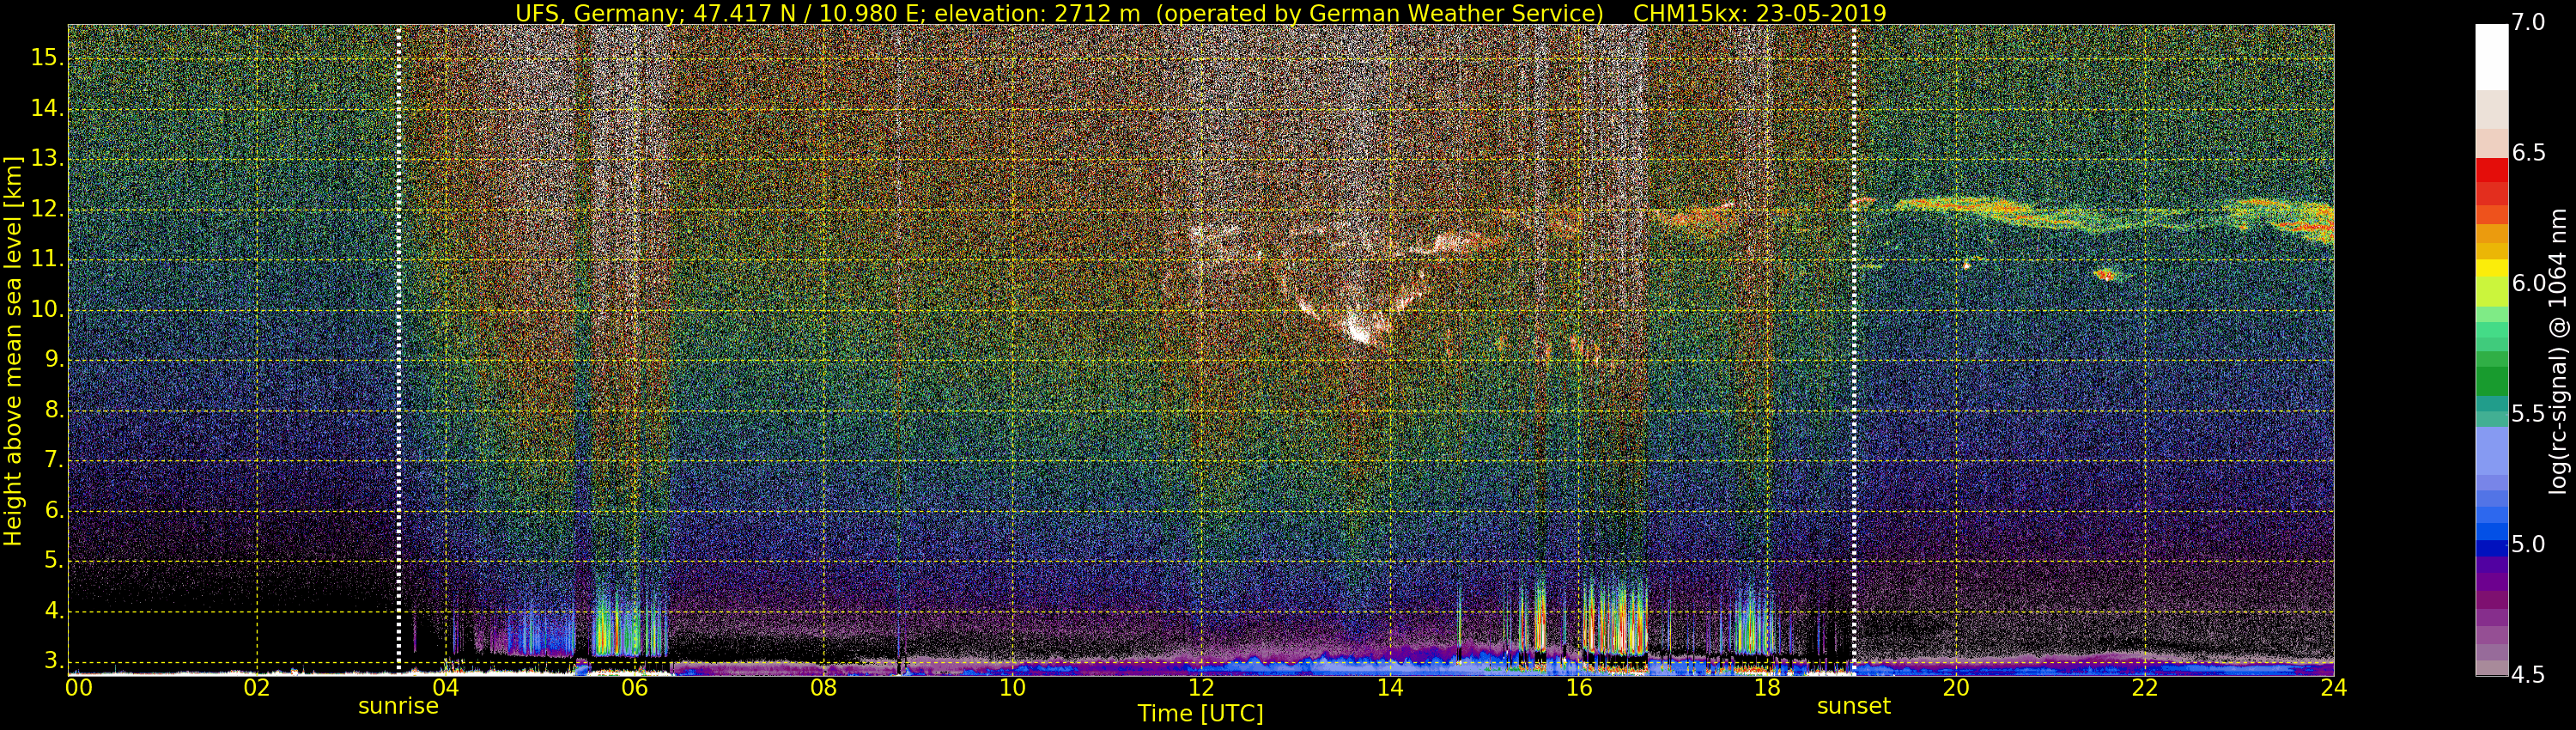Image resolution: width=2576 pixels, height=730 pixels.
Task: Click the '5.5' colorbar tick label
Action: tap(2528, 414)
